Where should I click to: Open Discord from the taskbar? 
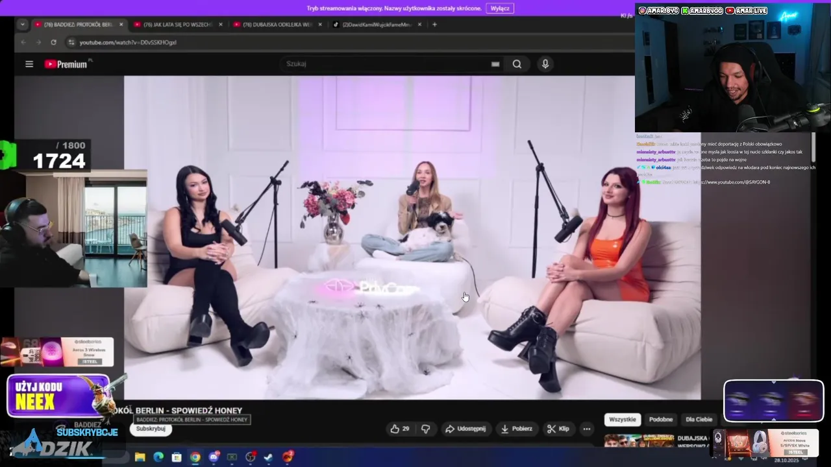214,457
